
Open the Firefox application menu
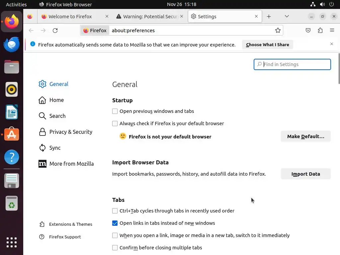click(332, 31)
